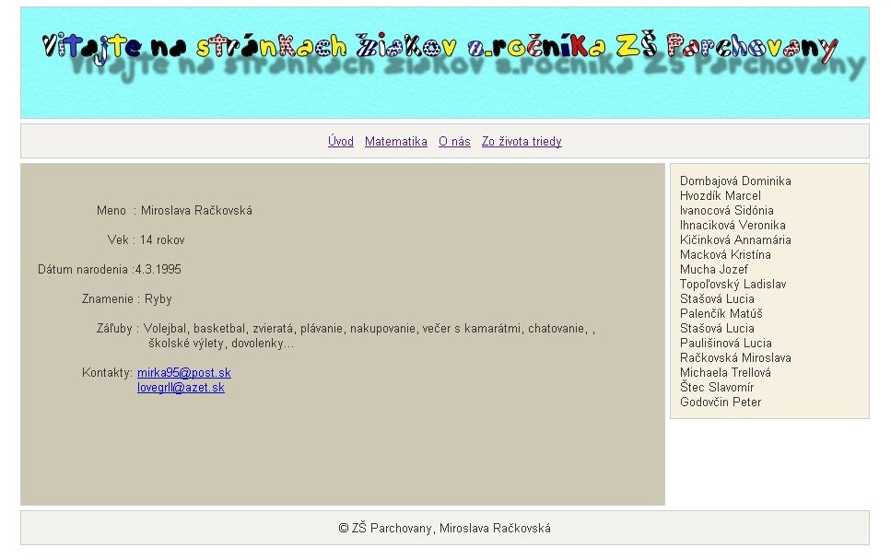The height and width of the screenshot is (560, 891).
Task: Select Michaela Trellová in the student list
Action: coord(725,373)
